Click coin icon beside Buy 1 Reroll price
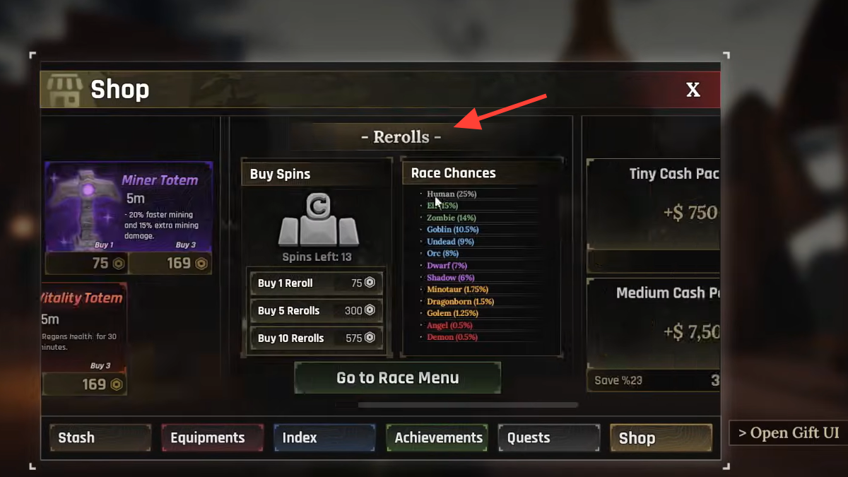The width and height of the screenshot is (848, 477). (369, 283)
